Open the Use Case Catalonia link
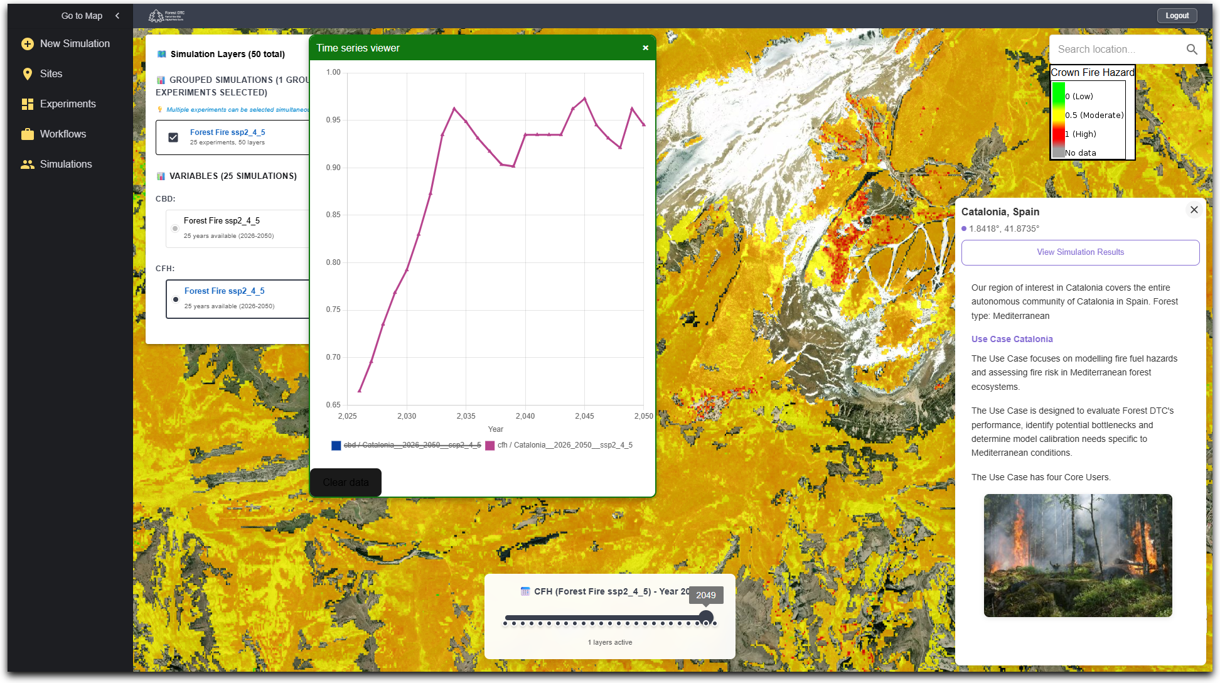The height and width of the screenshot is (683, 1220). pos(1012,339)
